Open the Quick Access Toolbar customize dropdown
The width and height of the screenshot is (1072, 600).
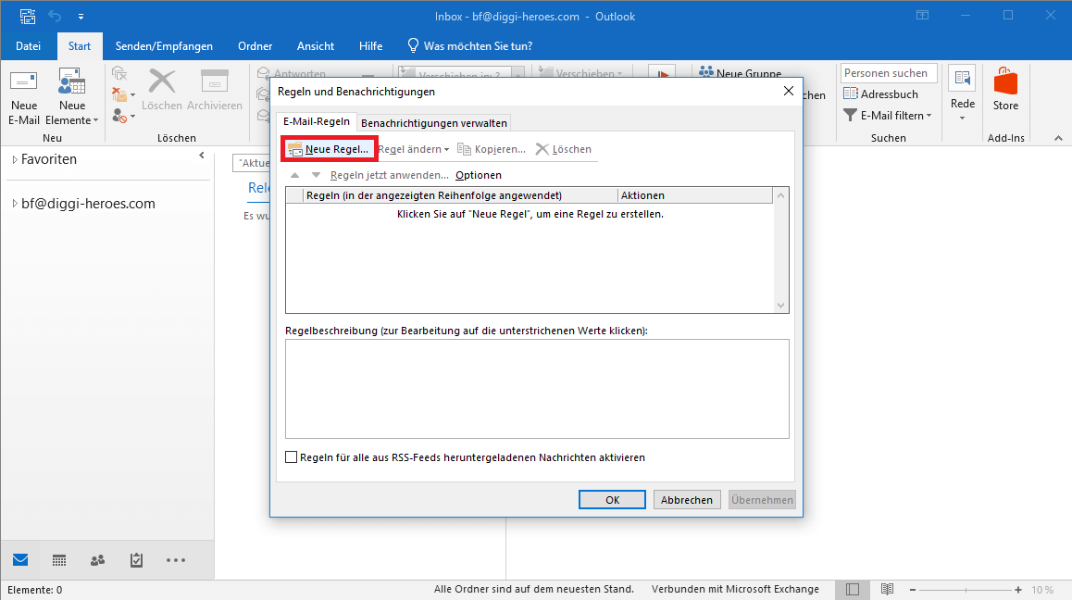pyautogui.click(x=81, y=17)
